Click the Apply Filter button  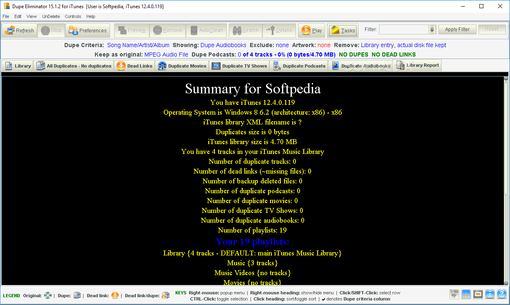(x=457, y=29)
